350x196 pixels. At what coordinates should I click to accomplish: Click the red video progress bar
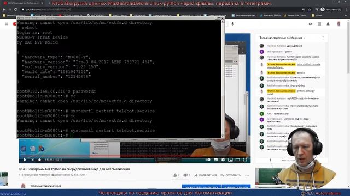click(135, 156)
